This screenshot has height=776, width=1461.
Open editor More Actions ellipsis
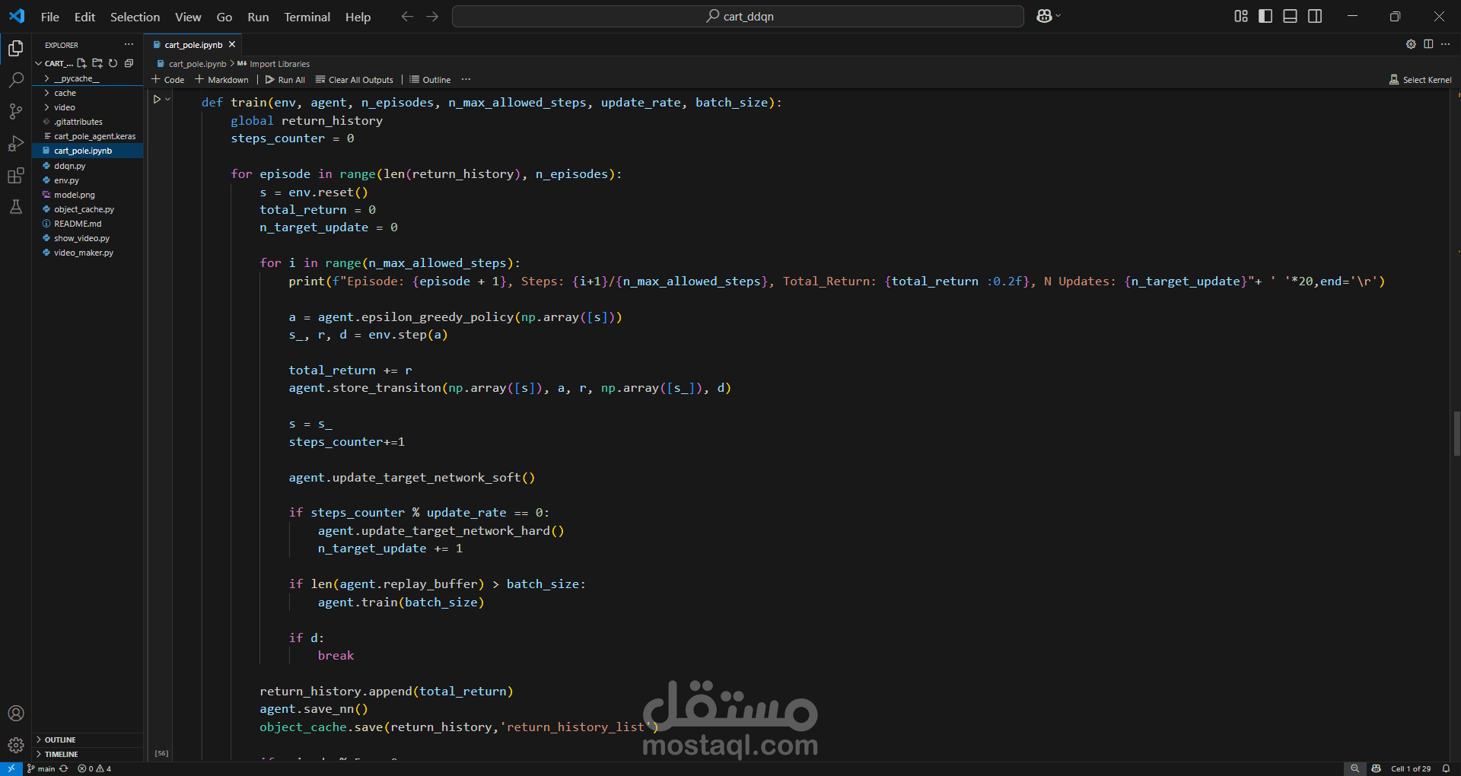pyautogui.click(x=1445, y=44)
